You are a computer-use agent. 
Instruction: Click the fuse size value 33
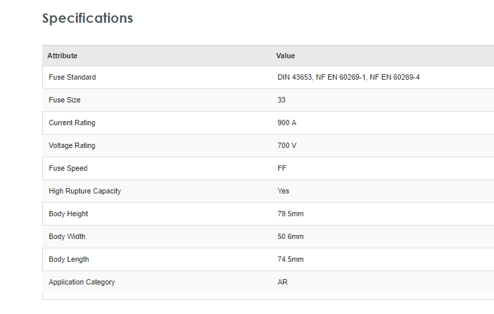point(282,100)
